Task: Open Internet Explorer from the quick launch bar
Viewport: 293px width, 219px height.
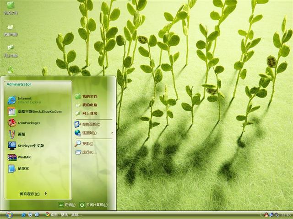Action: pos(23,215)
